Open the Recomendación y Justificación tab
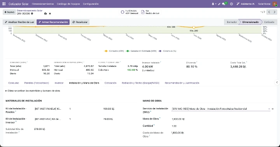Image resolution: width=280 pixels, height=147 pixels. [x=182, y=83]
